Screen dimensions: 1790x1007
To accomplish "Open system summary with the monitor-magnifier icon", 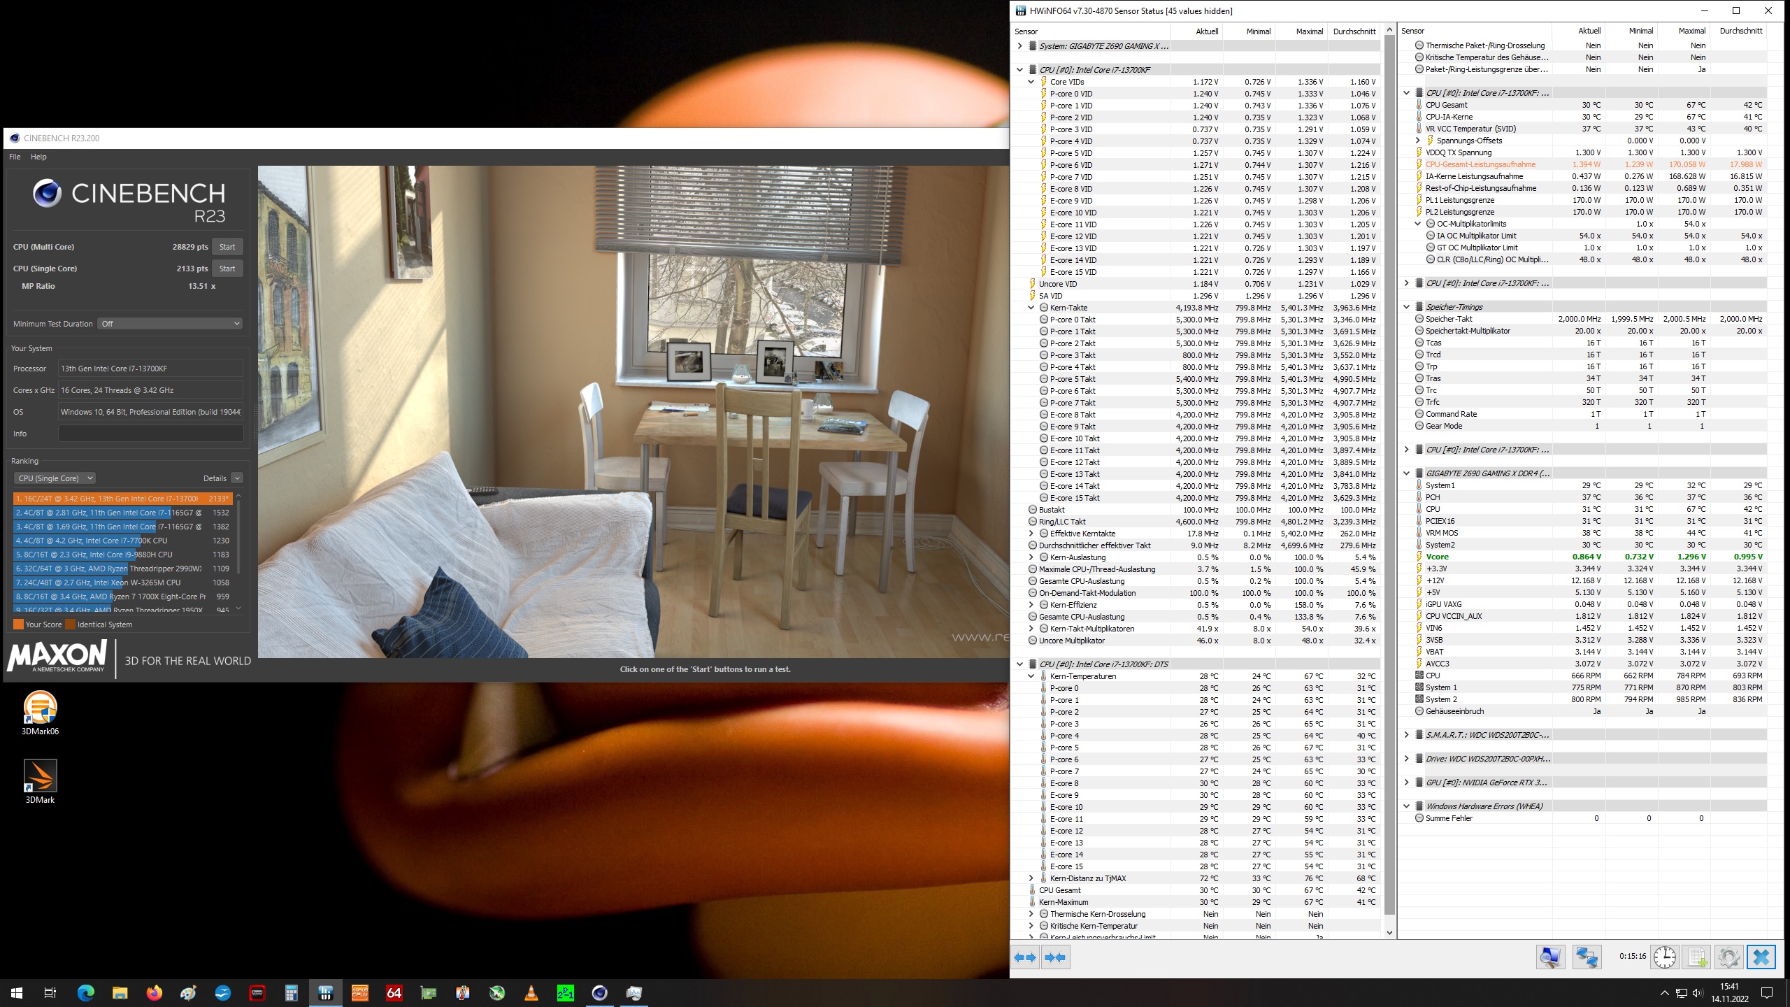I will 1550,957.
